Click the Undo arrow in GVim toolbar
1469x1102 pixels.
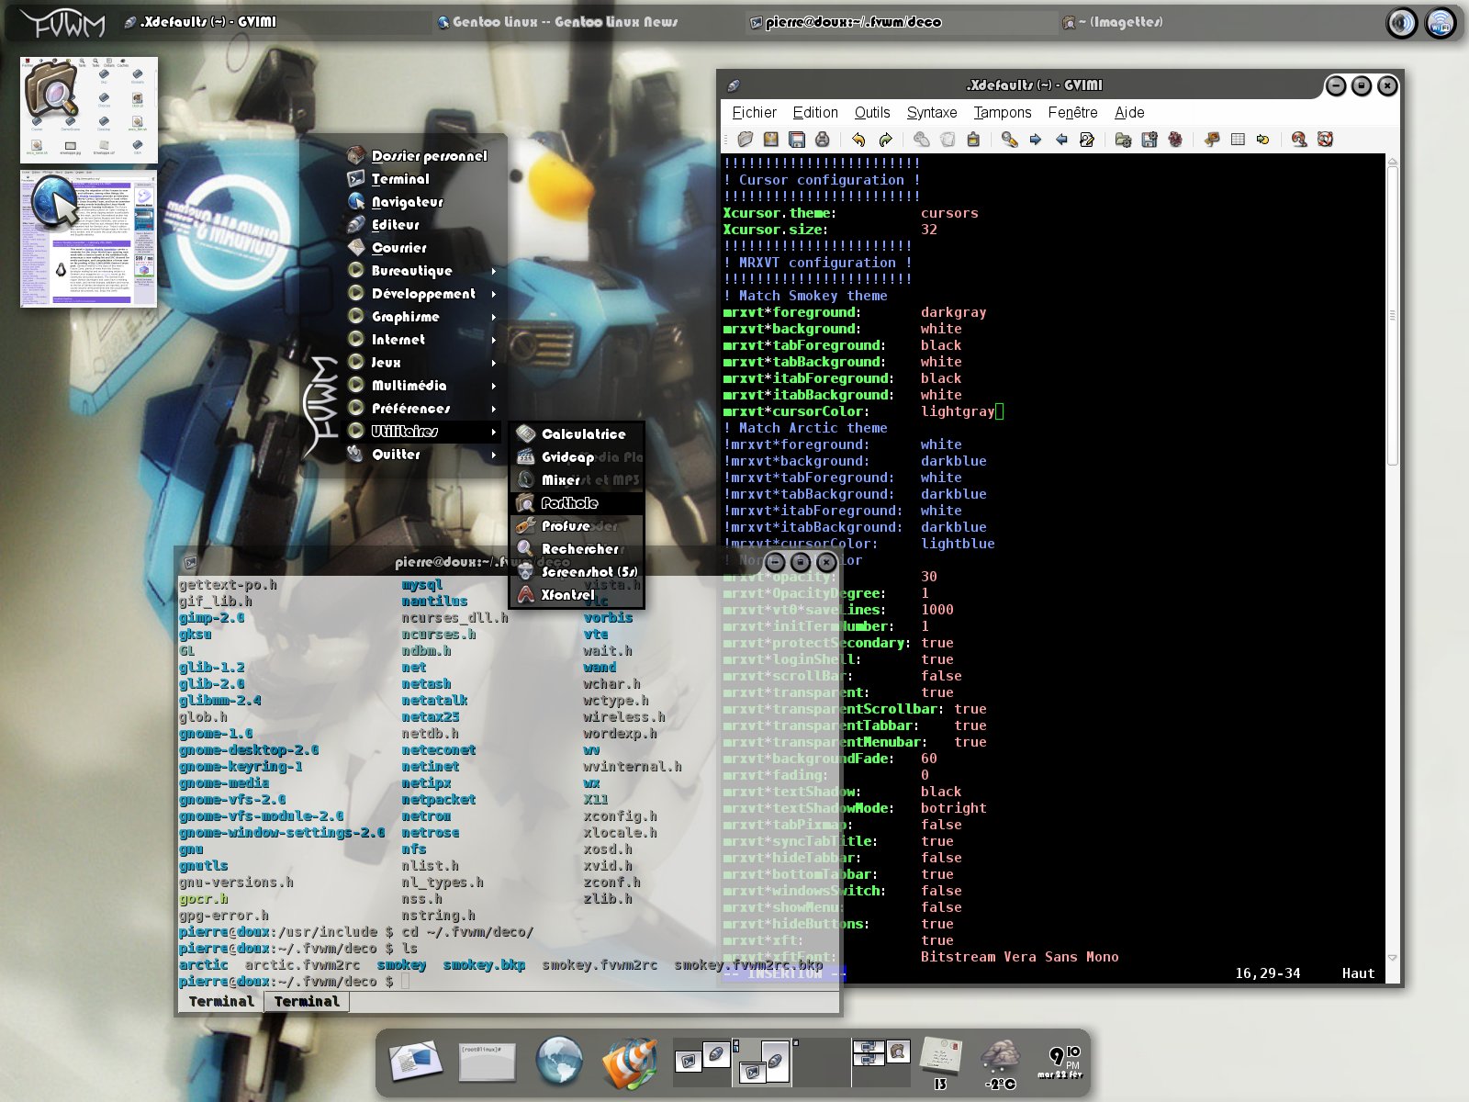(x=858, y=140)
